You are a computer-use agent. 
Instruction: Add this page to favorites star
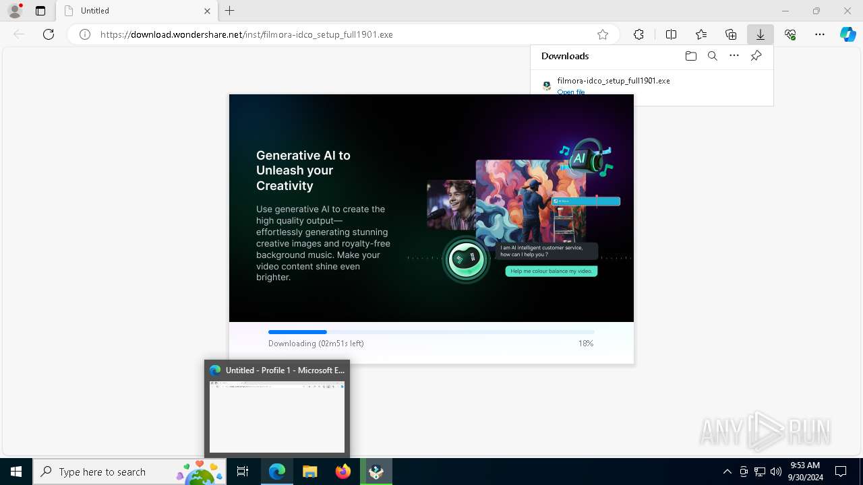click(x=603, y=34)
